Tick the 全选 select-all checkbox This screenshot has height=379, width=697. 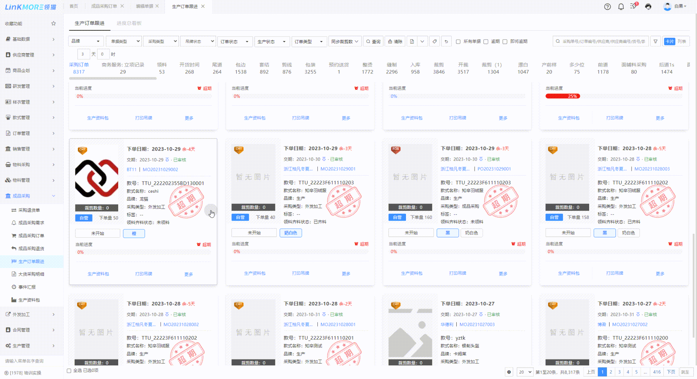[x=69, y=370]
